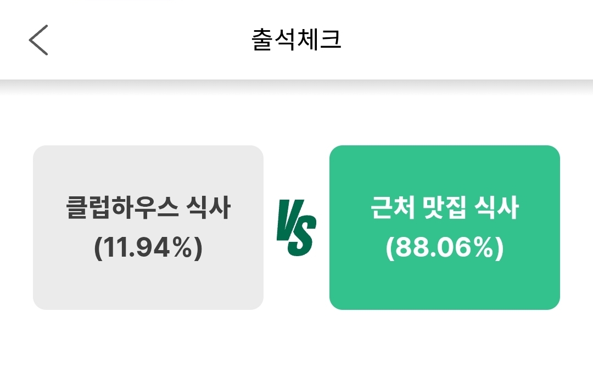Click the word 근처 on the green card
593x368 pixels.
pyautogui.click(x=390, y=208)
